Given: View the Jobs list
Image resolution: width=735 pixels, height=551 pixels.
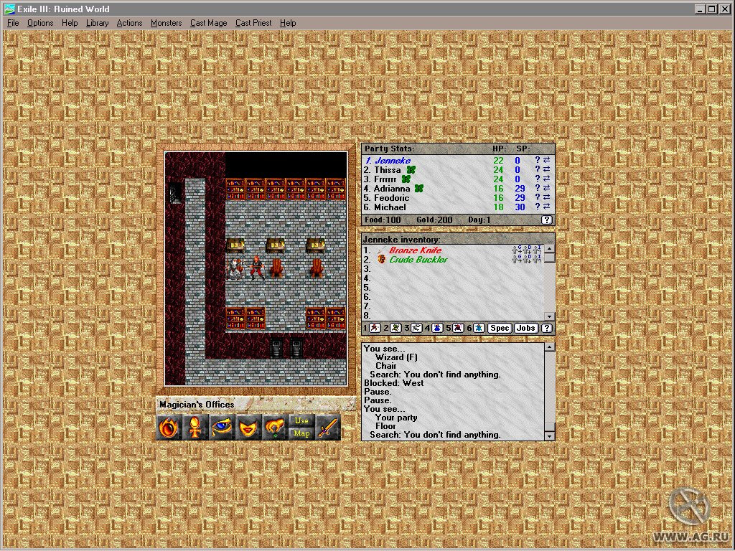Looking at the screenshot, I should pos(526,328).
